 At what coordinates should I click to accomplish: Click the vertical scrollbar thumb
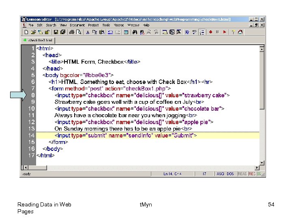tap(262, 80)
